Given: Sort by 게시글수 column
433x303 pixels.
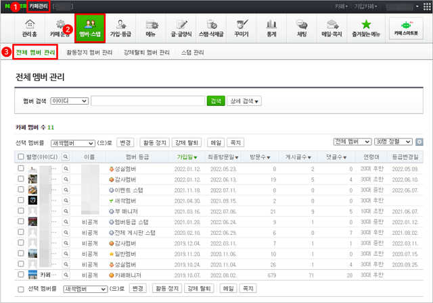Looking at the screenshot, I should coord(298,157).
